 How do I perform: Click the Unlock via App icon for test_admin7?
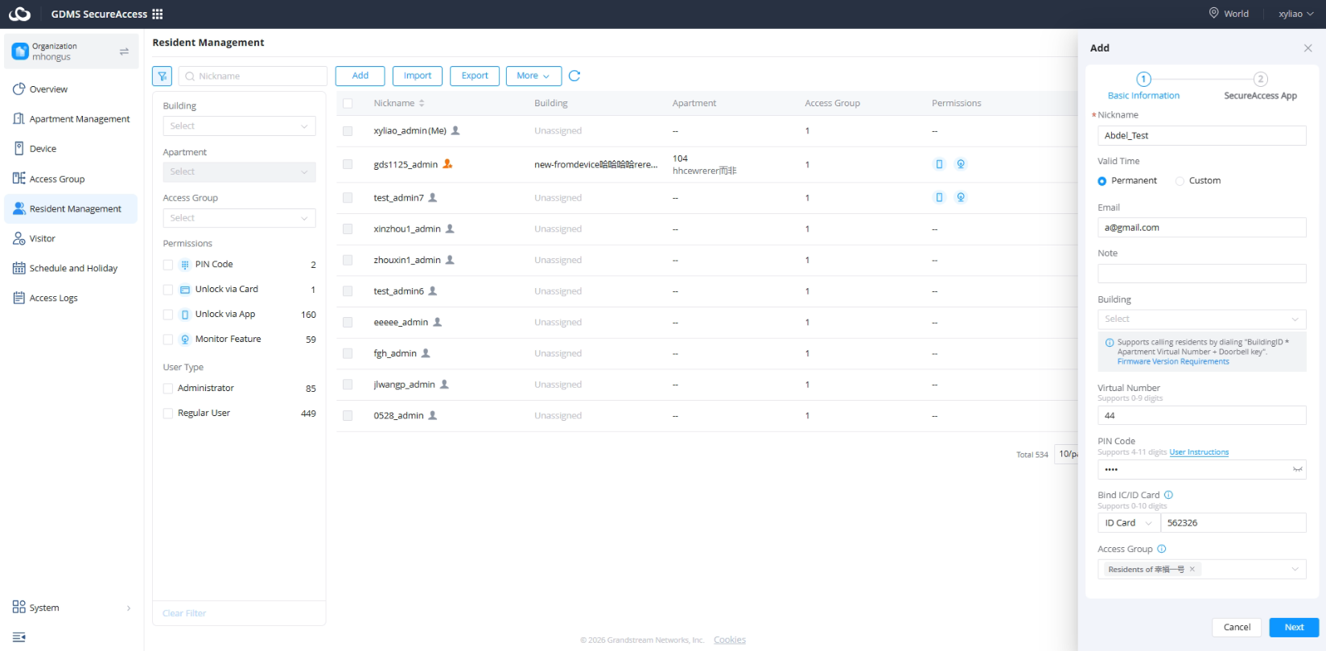939,197
